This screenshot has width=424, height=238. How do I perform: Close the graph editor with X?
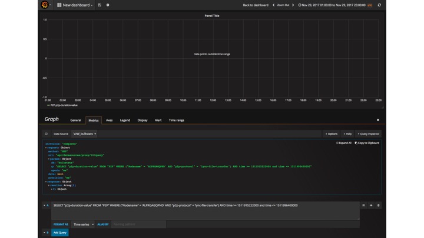[378, 120]
